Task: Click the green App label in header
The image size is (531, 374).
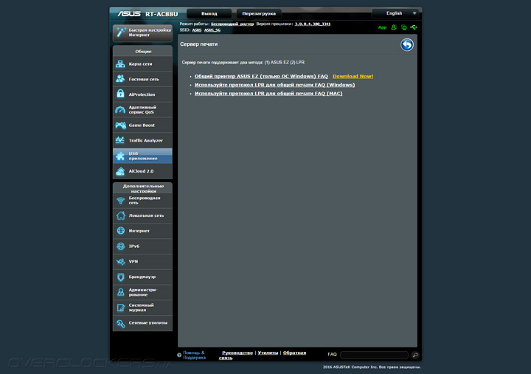Action: 382,27
